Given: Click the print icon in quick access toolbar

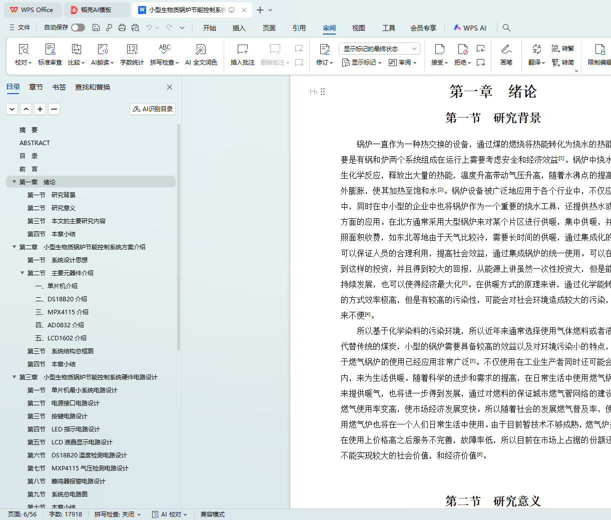Looking at the screenshot, I should coord(122,28).
